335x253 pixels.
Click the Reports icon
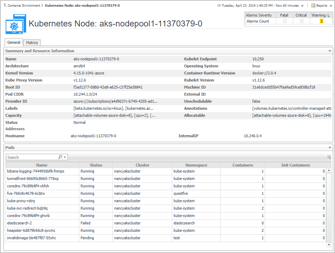tap(313, 6)
